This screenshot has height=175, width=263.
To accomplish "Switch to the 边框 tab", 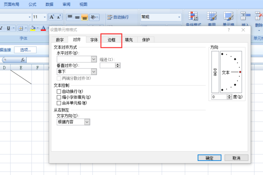I will pyautogui.click(x=111, y=40).
